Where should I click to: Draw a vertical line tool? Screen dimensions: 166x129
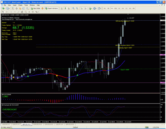coord(11,12)
